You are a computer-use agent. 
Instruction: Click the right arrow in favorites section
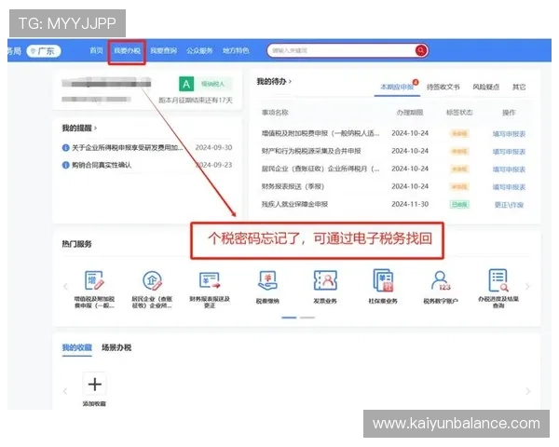[527, 391]
